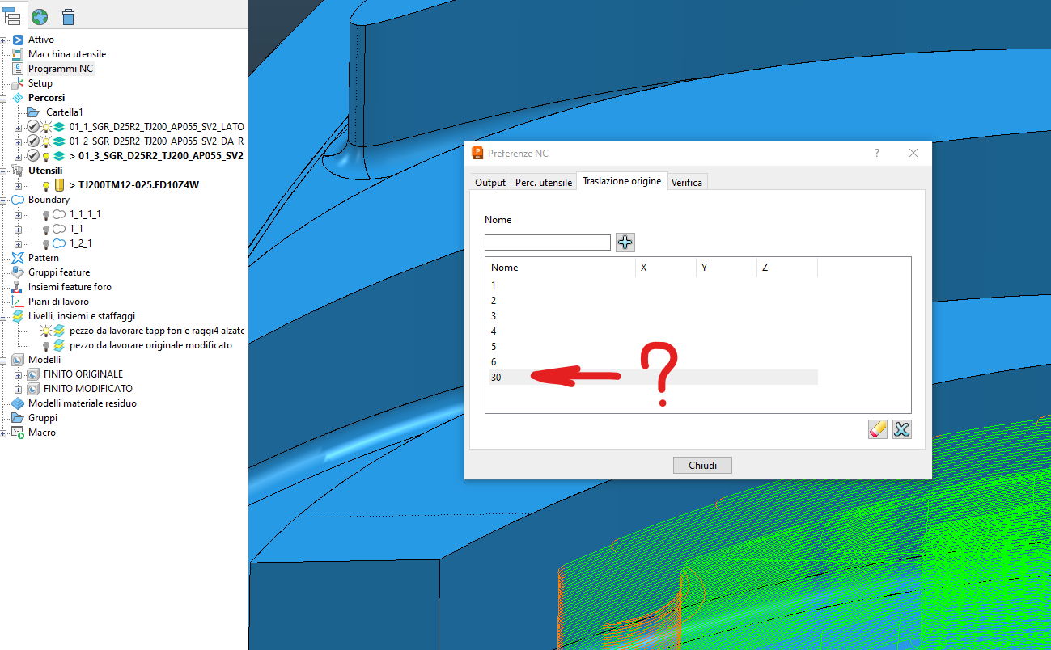The width and height of the screenshot is (1051, 650).
Task: Click the help question mark in dialog title
Action: 877,153
